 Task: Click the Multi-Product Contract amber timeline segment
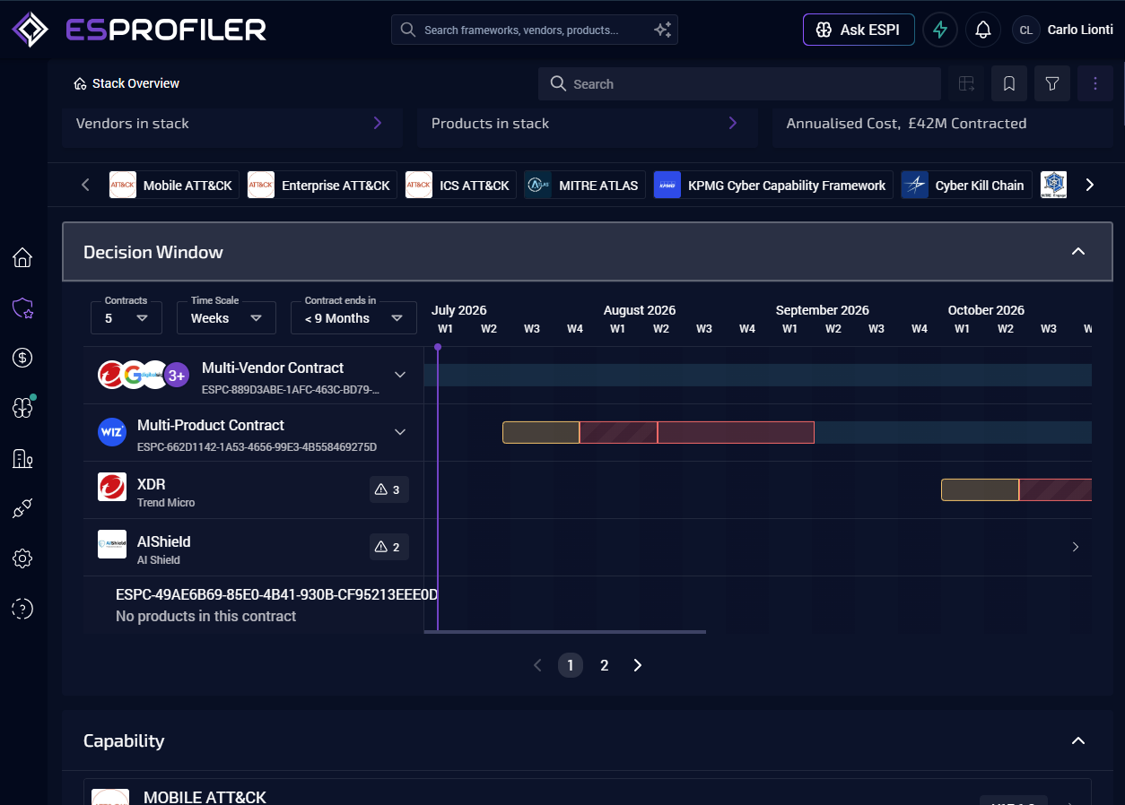pyautogui.click(x=541, y=432)
